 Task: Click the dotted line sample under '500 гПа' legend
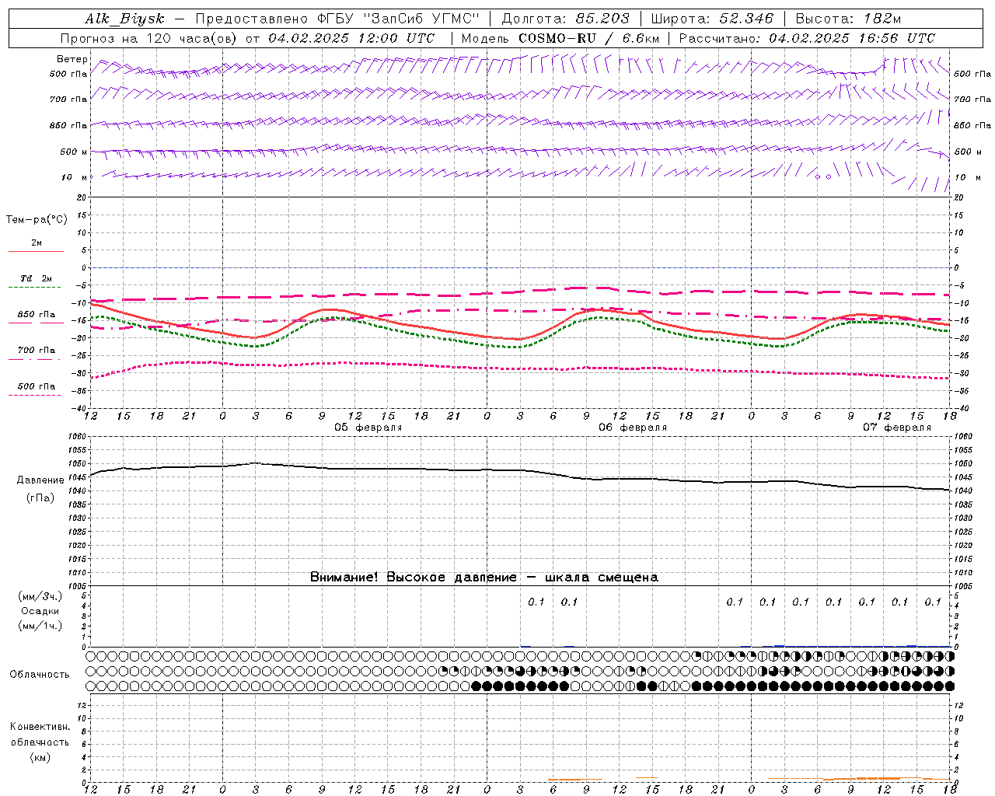click(x=36, y=395)
